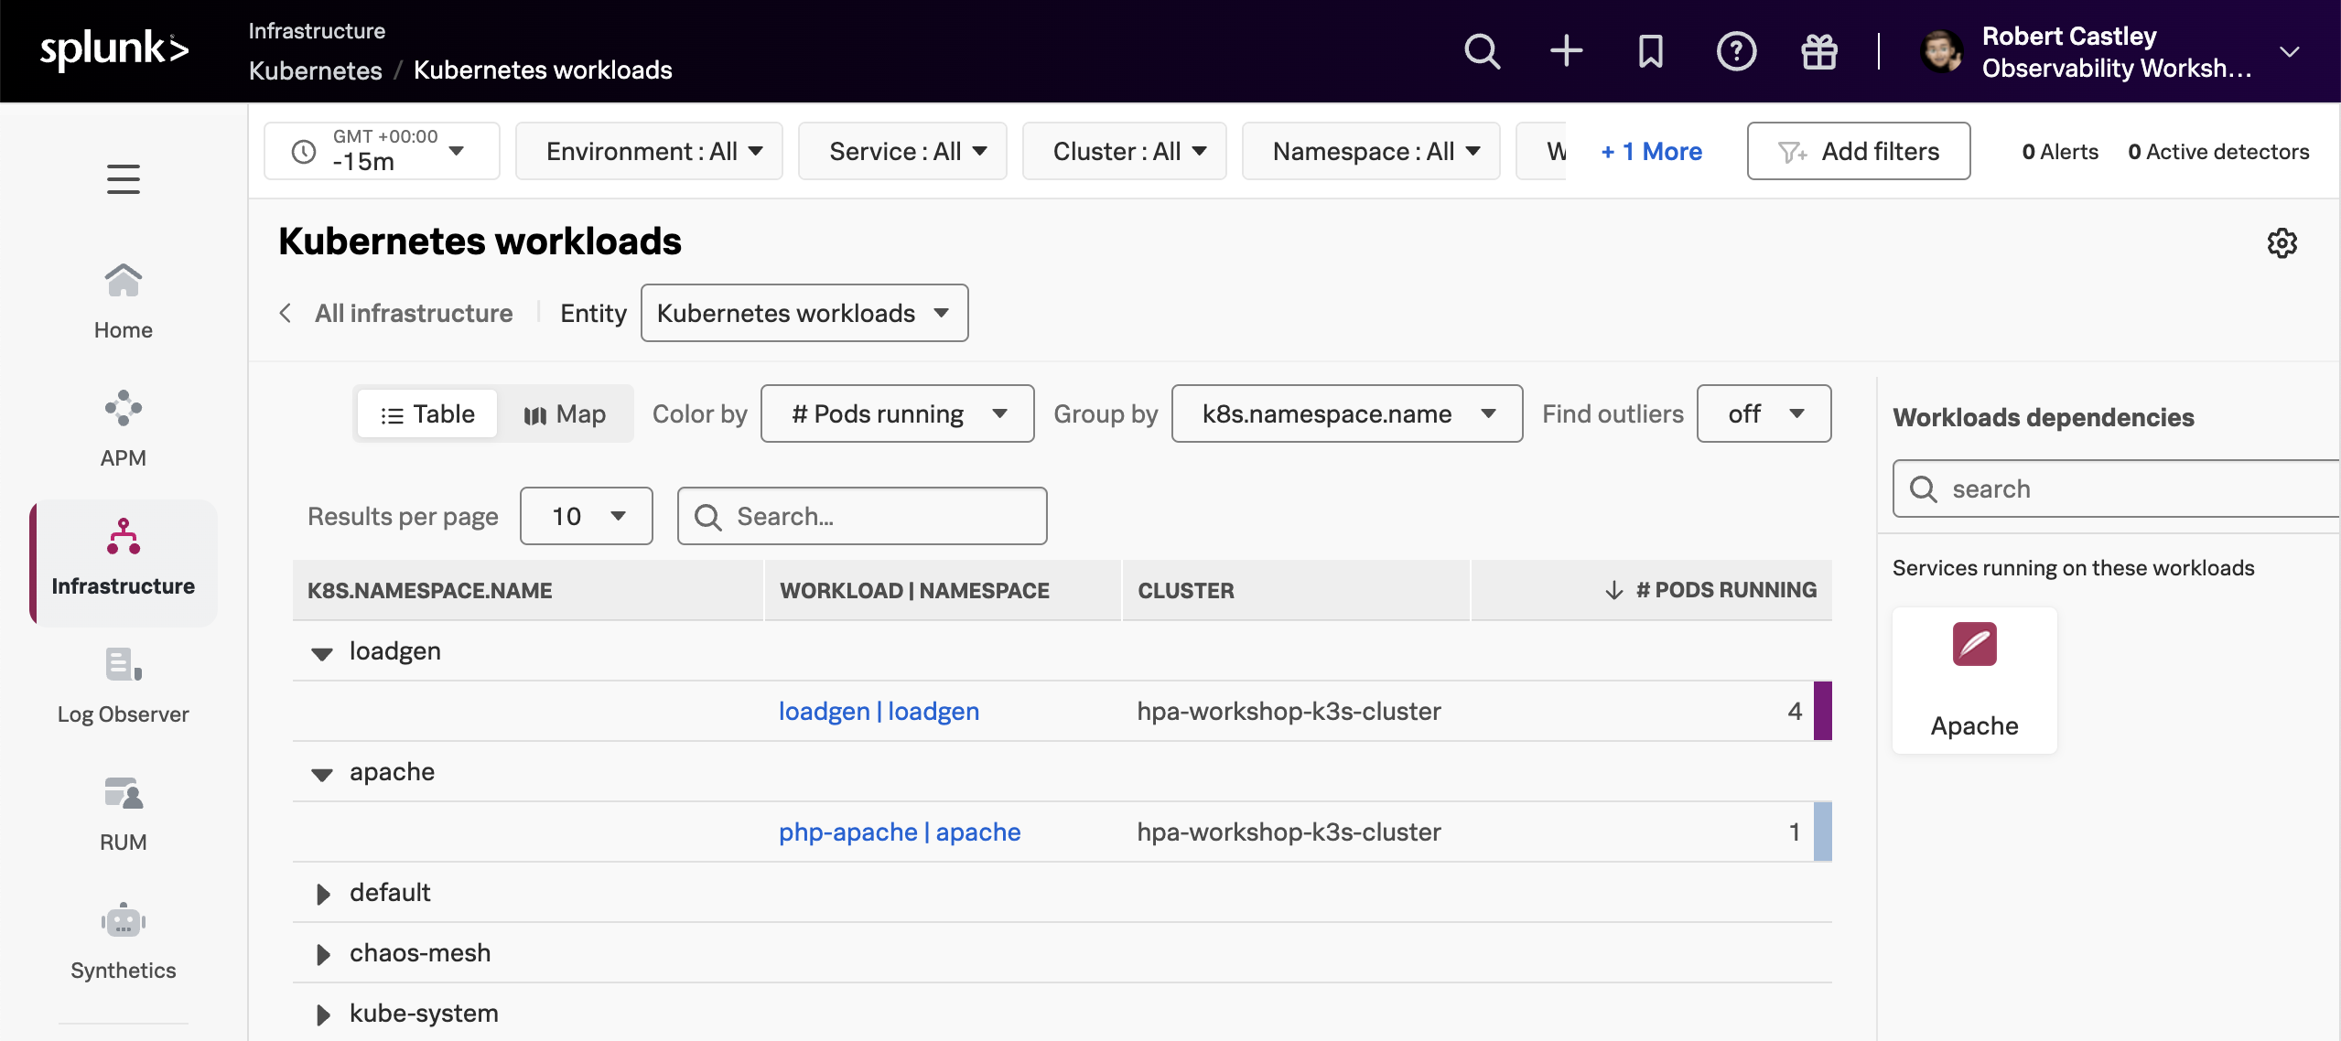The width and height of the screenshot is (2341, 1041).
Task: Collapse the loadgen namespace group
Action: (x=322, y=653)
